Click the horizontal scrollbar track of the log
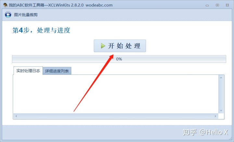The width and height of the screenshot is (234, 142). point(116,116)
